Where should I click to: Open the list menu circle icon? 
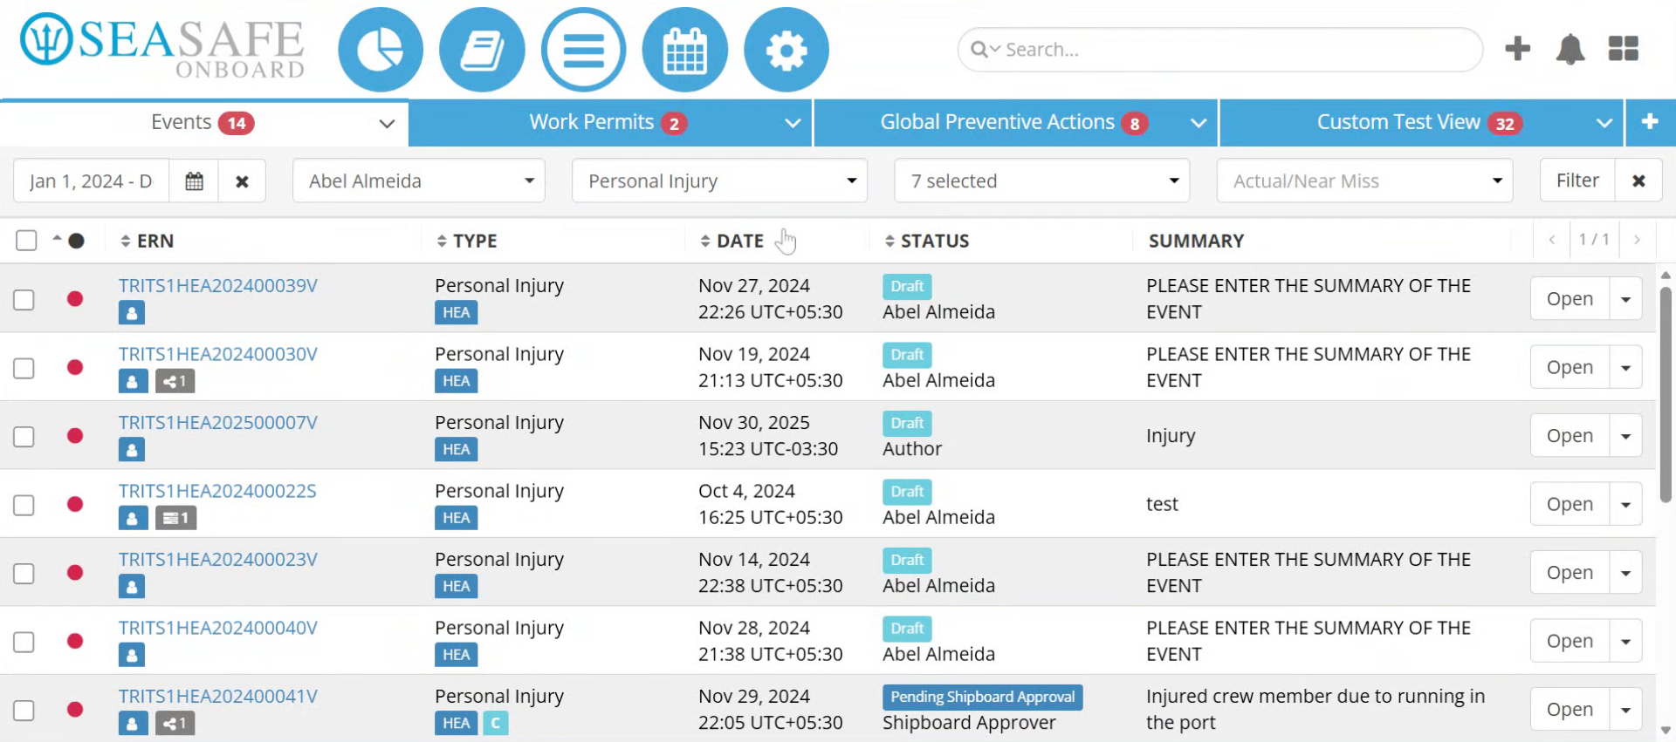(x=583, y=50)
